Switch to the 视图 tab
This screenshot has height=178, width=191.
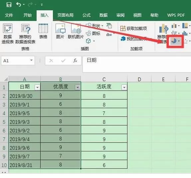(137, 15)
